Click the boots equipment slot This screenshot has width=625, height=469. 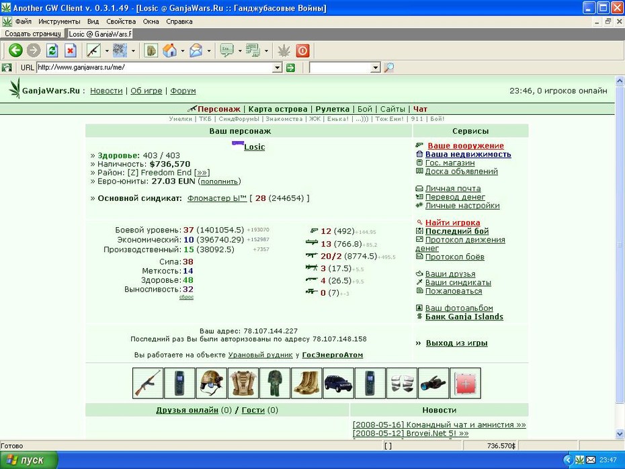point(306,383)
